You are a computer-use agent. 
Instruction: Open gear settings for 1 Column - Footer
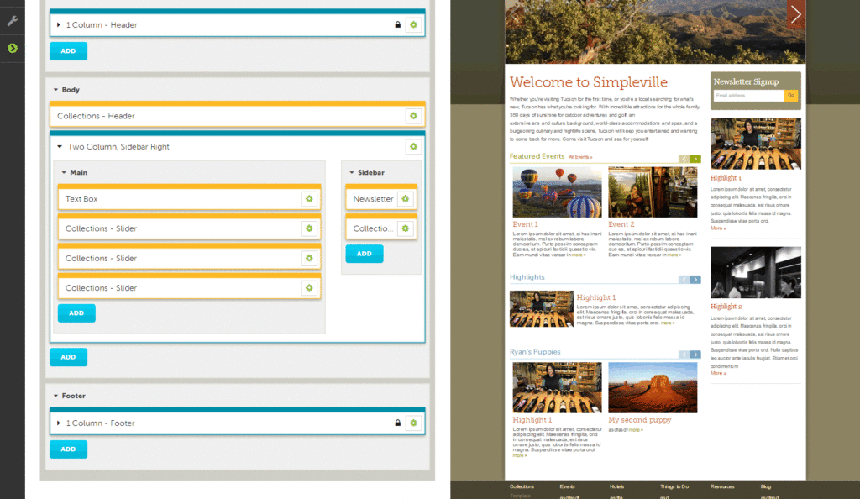click(412, 423)
